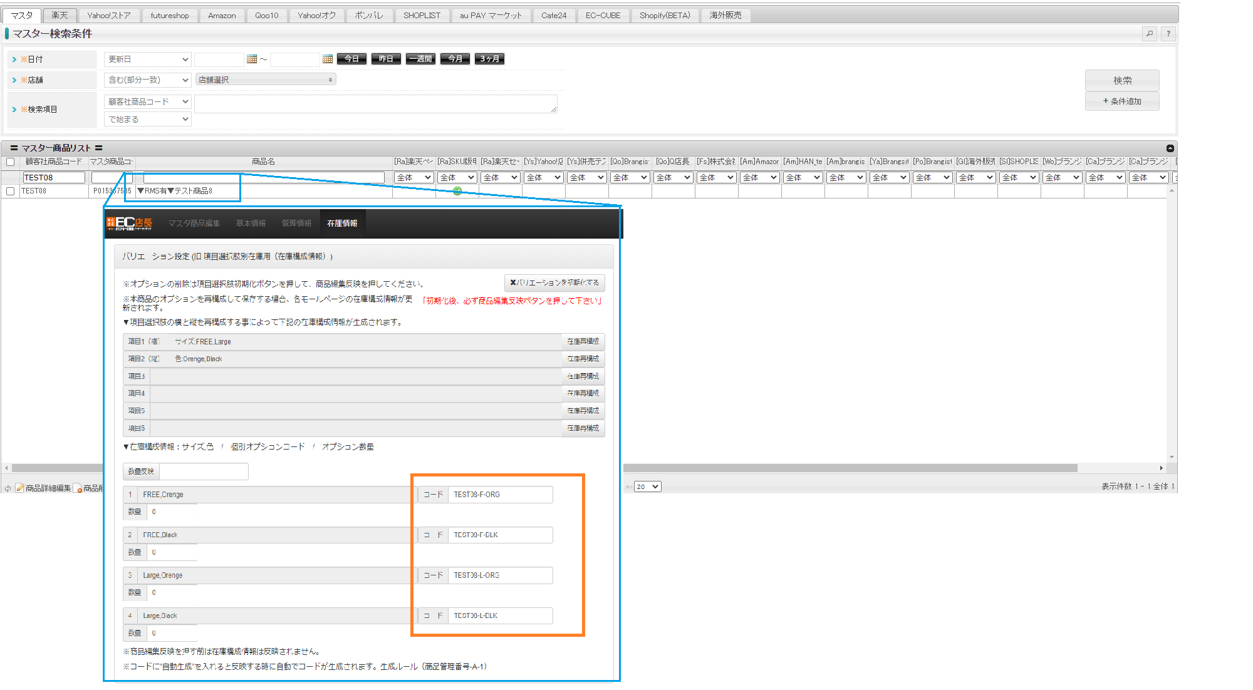The image size is (1253, 690).
Task: Open the end date calendar picker
Action: 328,59
